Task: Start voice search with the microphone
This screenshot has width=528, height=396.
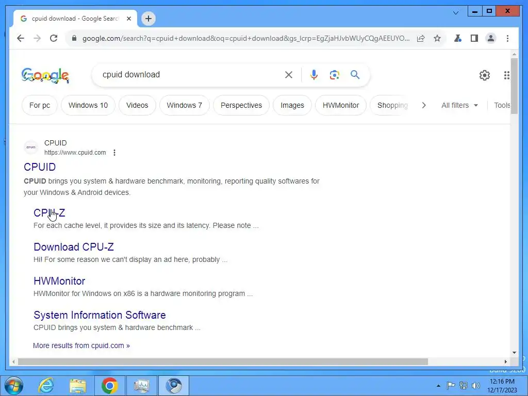Action: coord(314,75)
